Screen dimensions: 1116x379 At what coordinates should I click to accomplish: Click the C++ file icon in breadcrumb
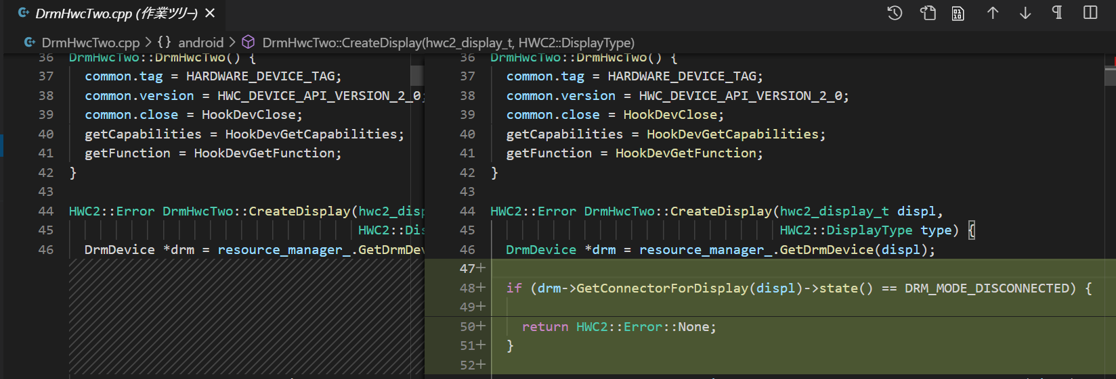coord(30,43)
